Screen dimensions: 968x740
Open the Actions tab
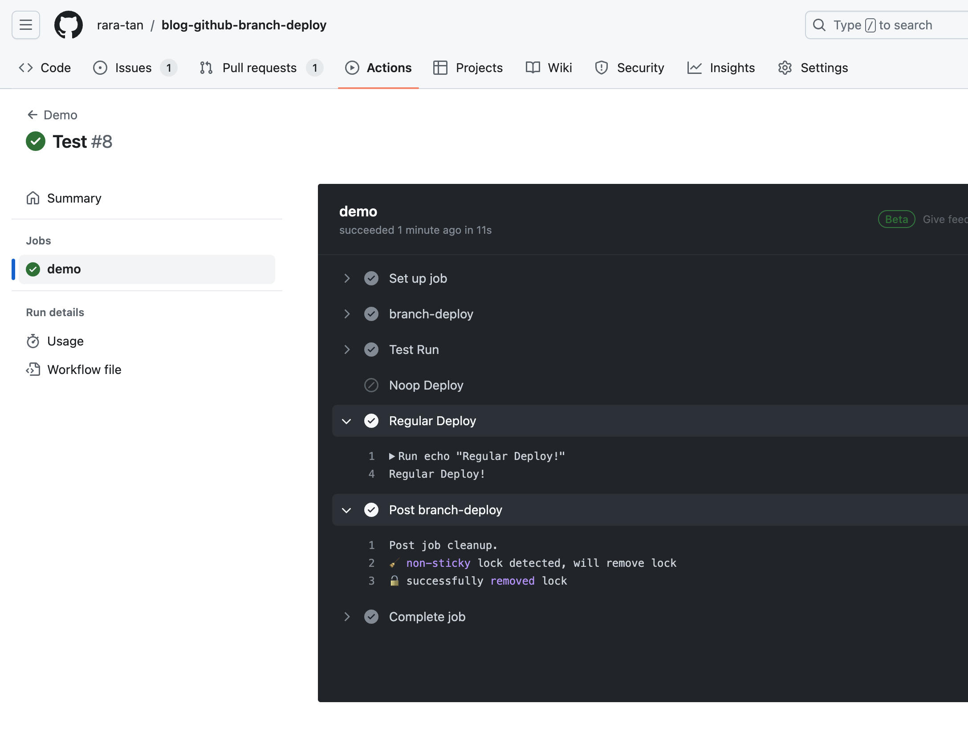tap(378, 68)
